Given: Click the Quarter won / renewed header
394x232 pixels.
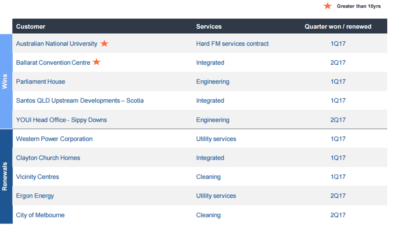Looking at the screenshot, I should point(338,26).
